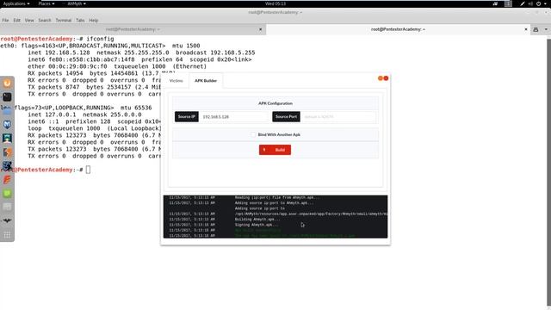Click the 'Adding source ip:port to Ahmyth.apk...' log line
Screen dimensions: 551x310
click(x=274, y=203)
